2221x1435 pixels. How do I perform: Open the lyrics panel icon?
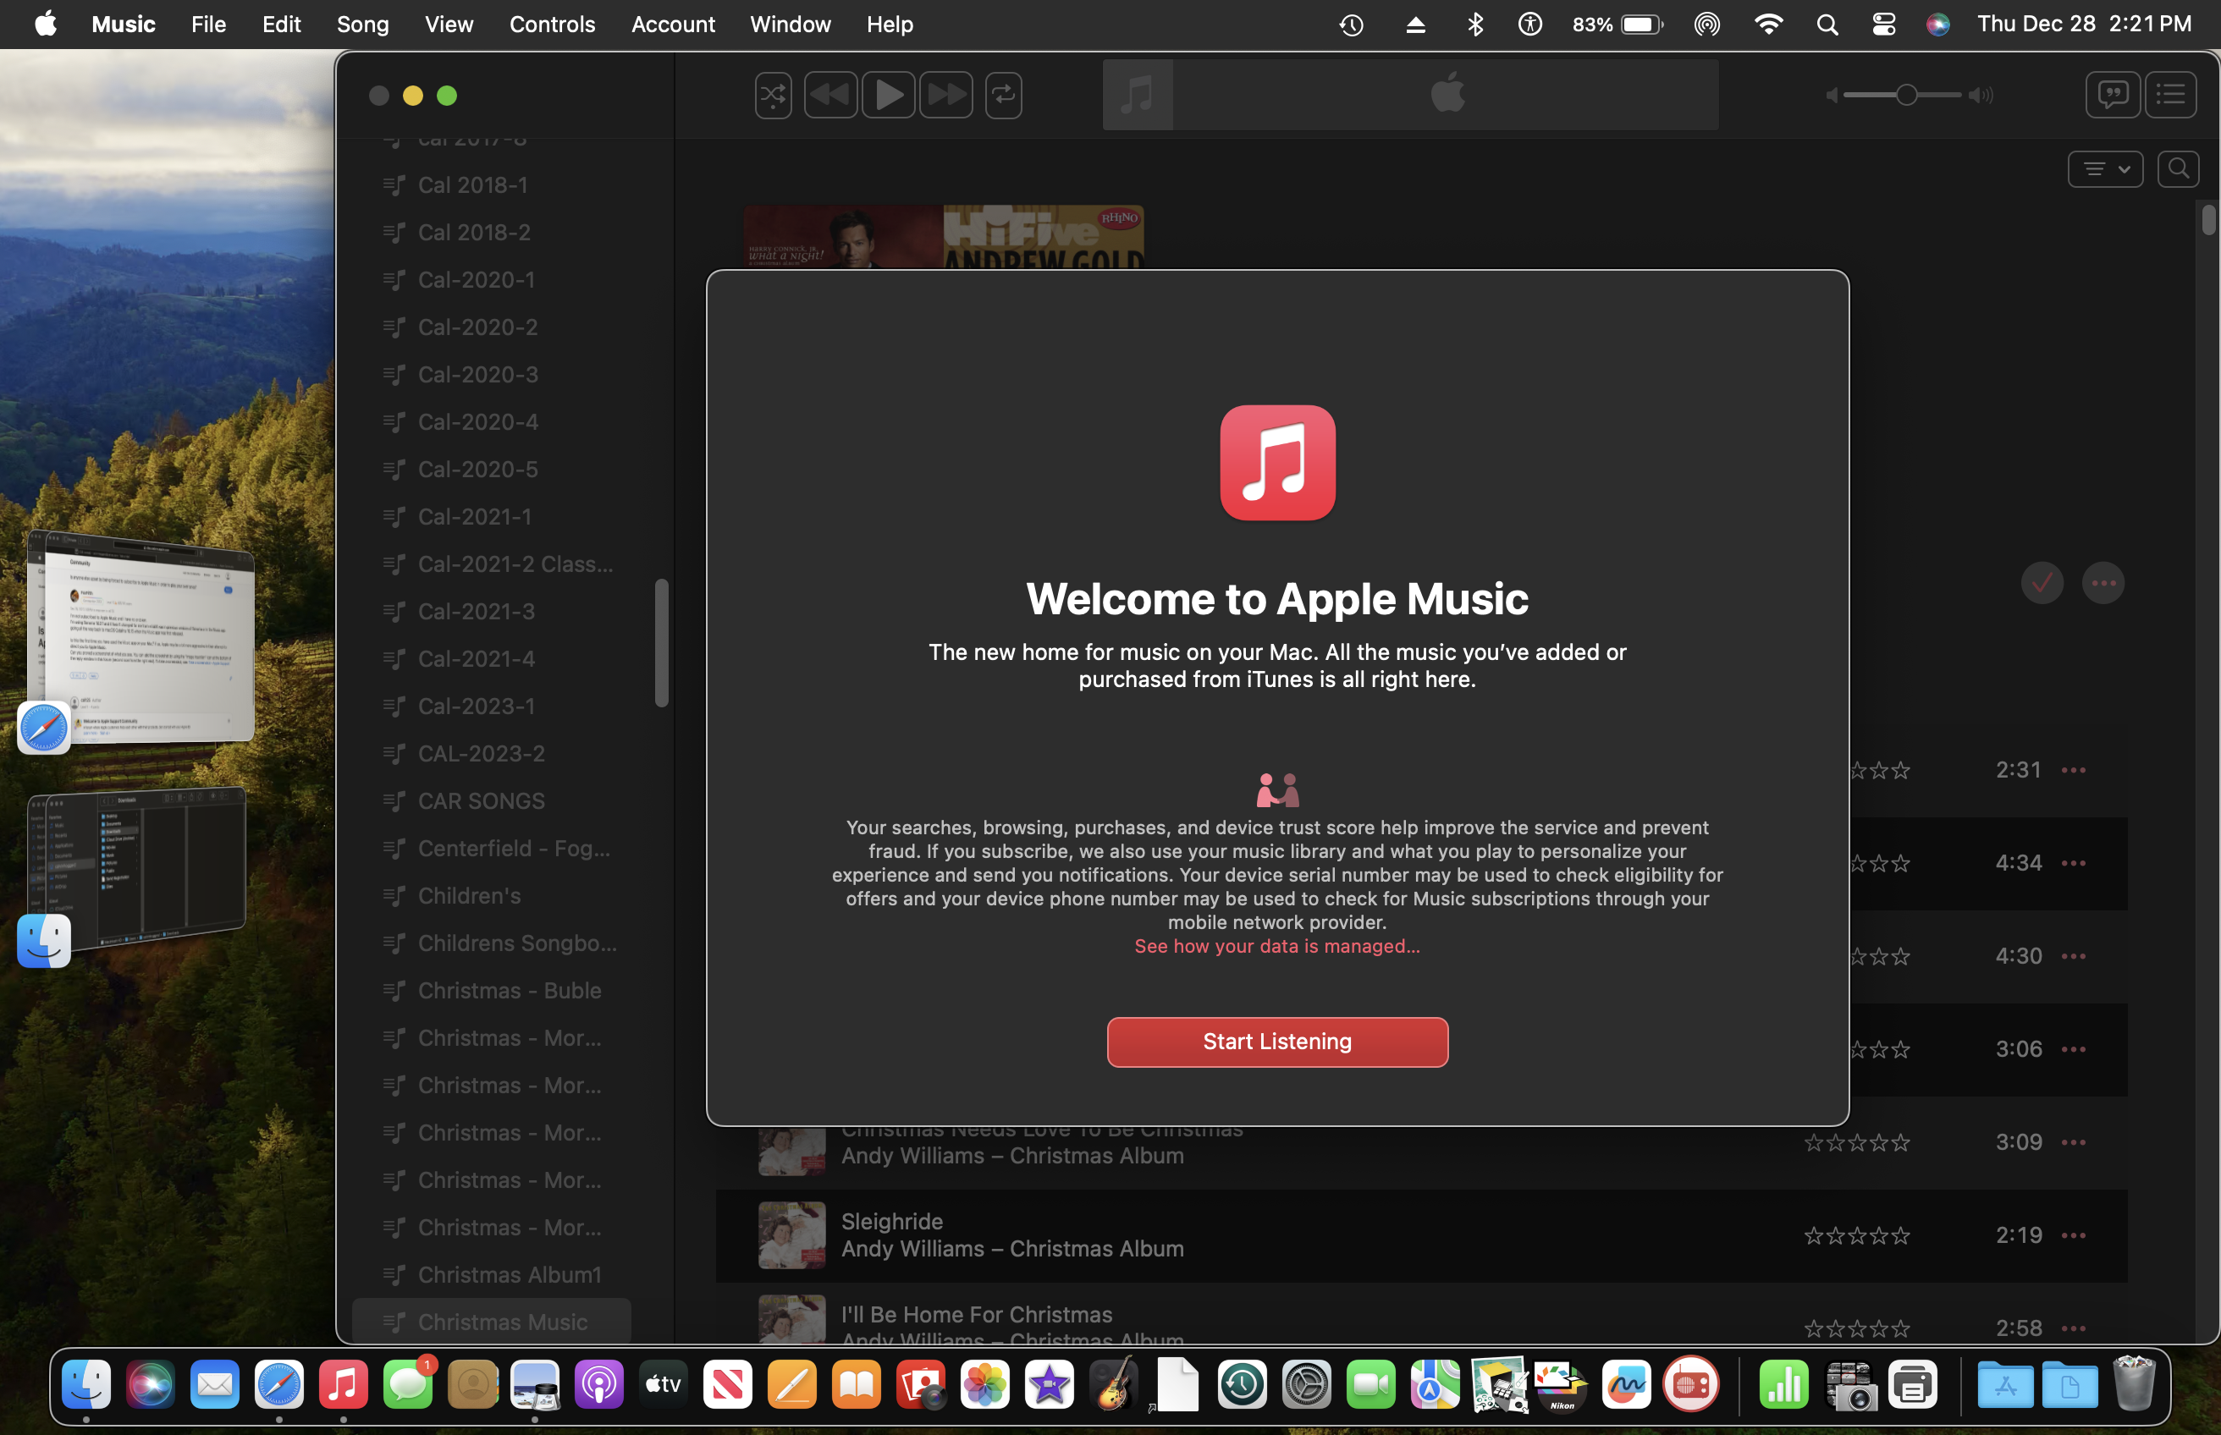(2112, 94)
